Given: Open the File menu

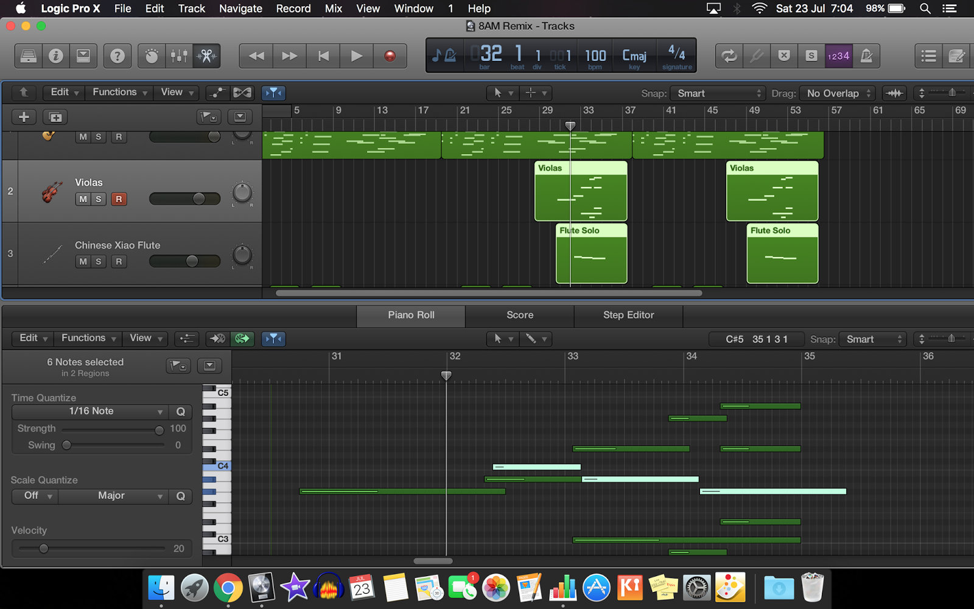Looking at the screenshot, I should 122,9.
